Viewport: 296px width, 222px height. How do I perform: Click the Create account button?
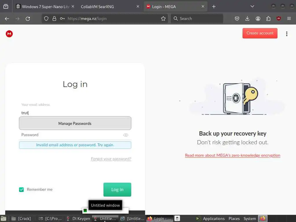click(x=260, y=33)
